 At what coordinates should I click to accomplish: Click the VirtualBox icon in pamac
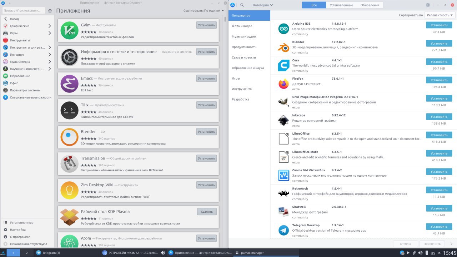click(x=283, y=176)
